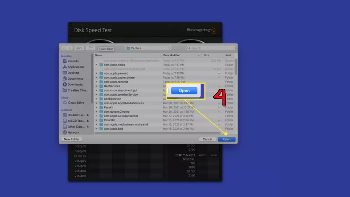Screen dimensions: 350x197
Task: Go forward with the right arrow button
Action: pos(69,48)
